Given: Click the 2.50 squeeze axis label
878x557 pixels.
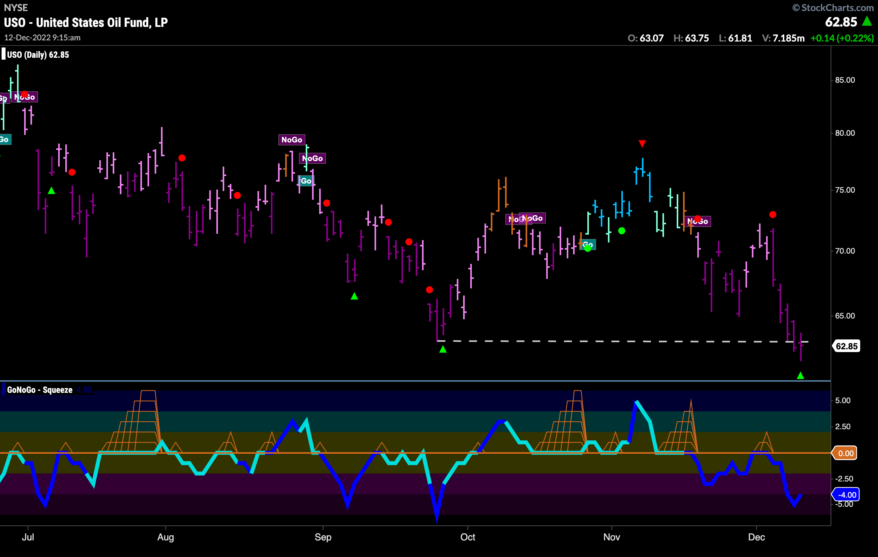Looking at the screenshot, I should pyautogui.click(x=842, y=427).
